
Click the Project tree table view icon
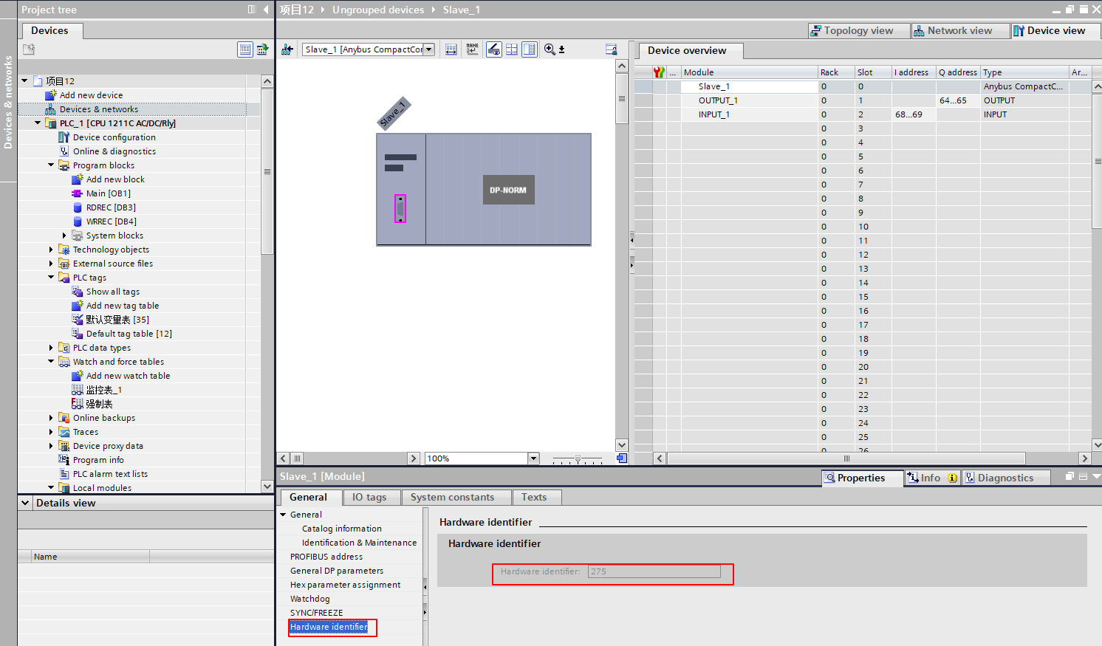coord(244,49)
